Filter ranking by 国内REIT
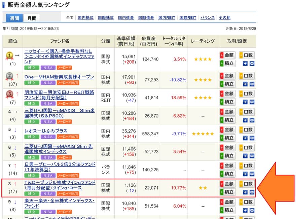 tap(167, 17)
